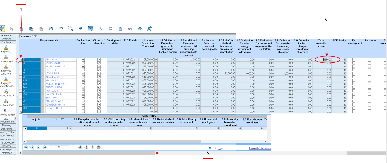Screen dimensions: 387x163
Task: Open Employees grid in sidebar
Action: point(6,57)
